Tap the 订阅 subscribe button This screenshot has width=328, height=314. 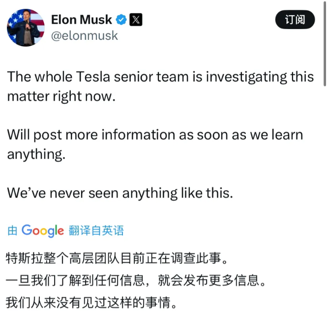(295, 20)
